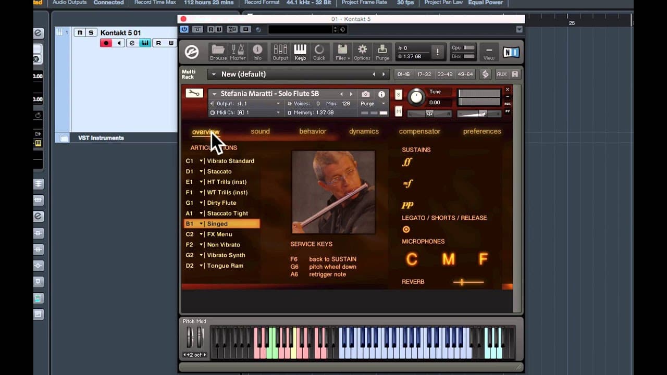Show rack channels 33-48
Viewport: 667px width, 375px height.
click(x=444, y=74)
